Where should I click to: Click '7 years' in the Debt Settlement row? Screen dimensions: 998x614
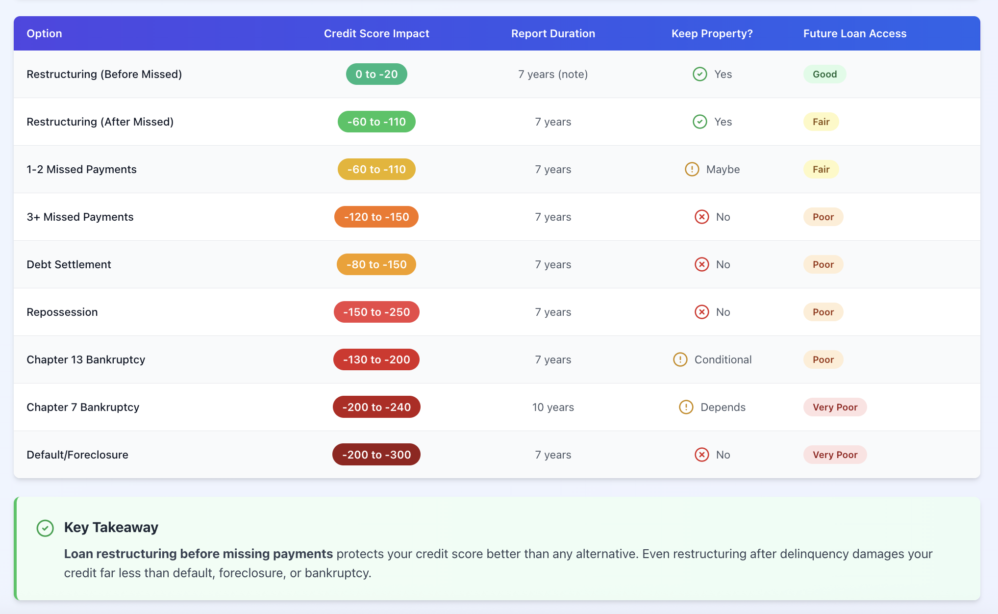(553, 264)
